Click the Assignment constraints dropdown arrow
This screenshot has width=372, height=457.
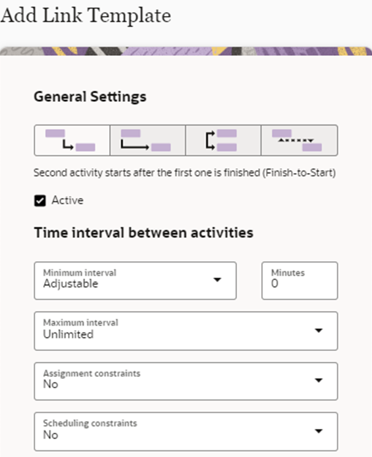point(319,380)
